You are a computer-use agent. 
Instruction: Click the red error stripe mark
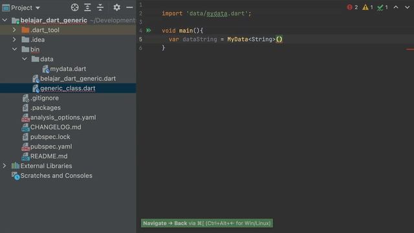[410, 49]
